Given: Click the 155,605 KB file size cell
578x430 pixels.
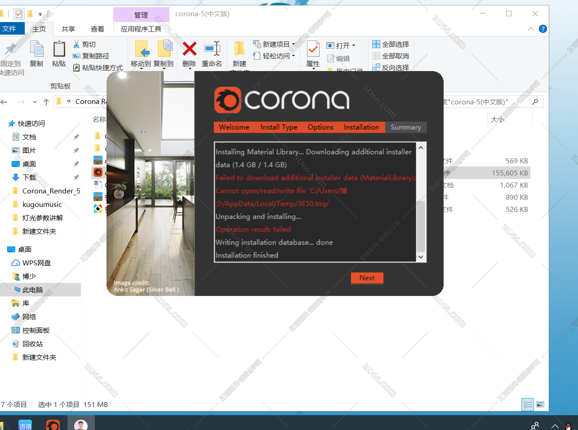Looking at the screenshot, I should pyautogui.click(x=510, y=173).
